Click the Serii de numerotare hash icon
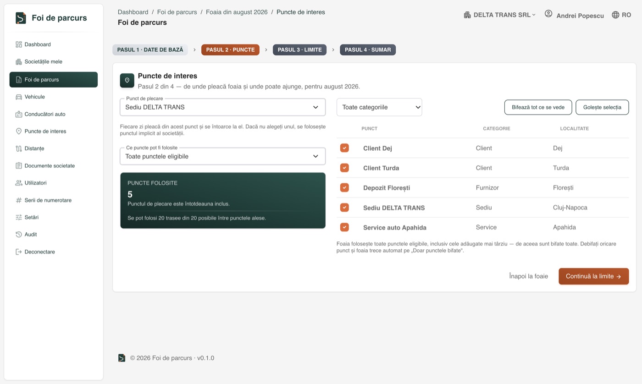Image resolution: width=642 pixels, height=384 pixels. (x=19, y=200)
